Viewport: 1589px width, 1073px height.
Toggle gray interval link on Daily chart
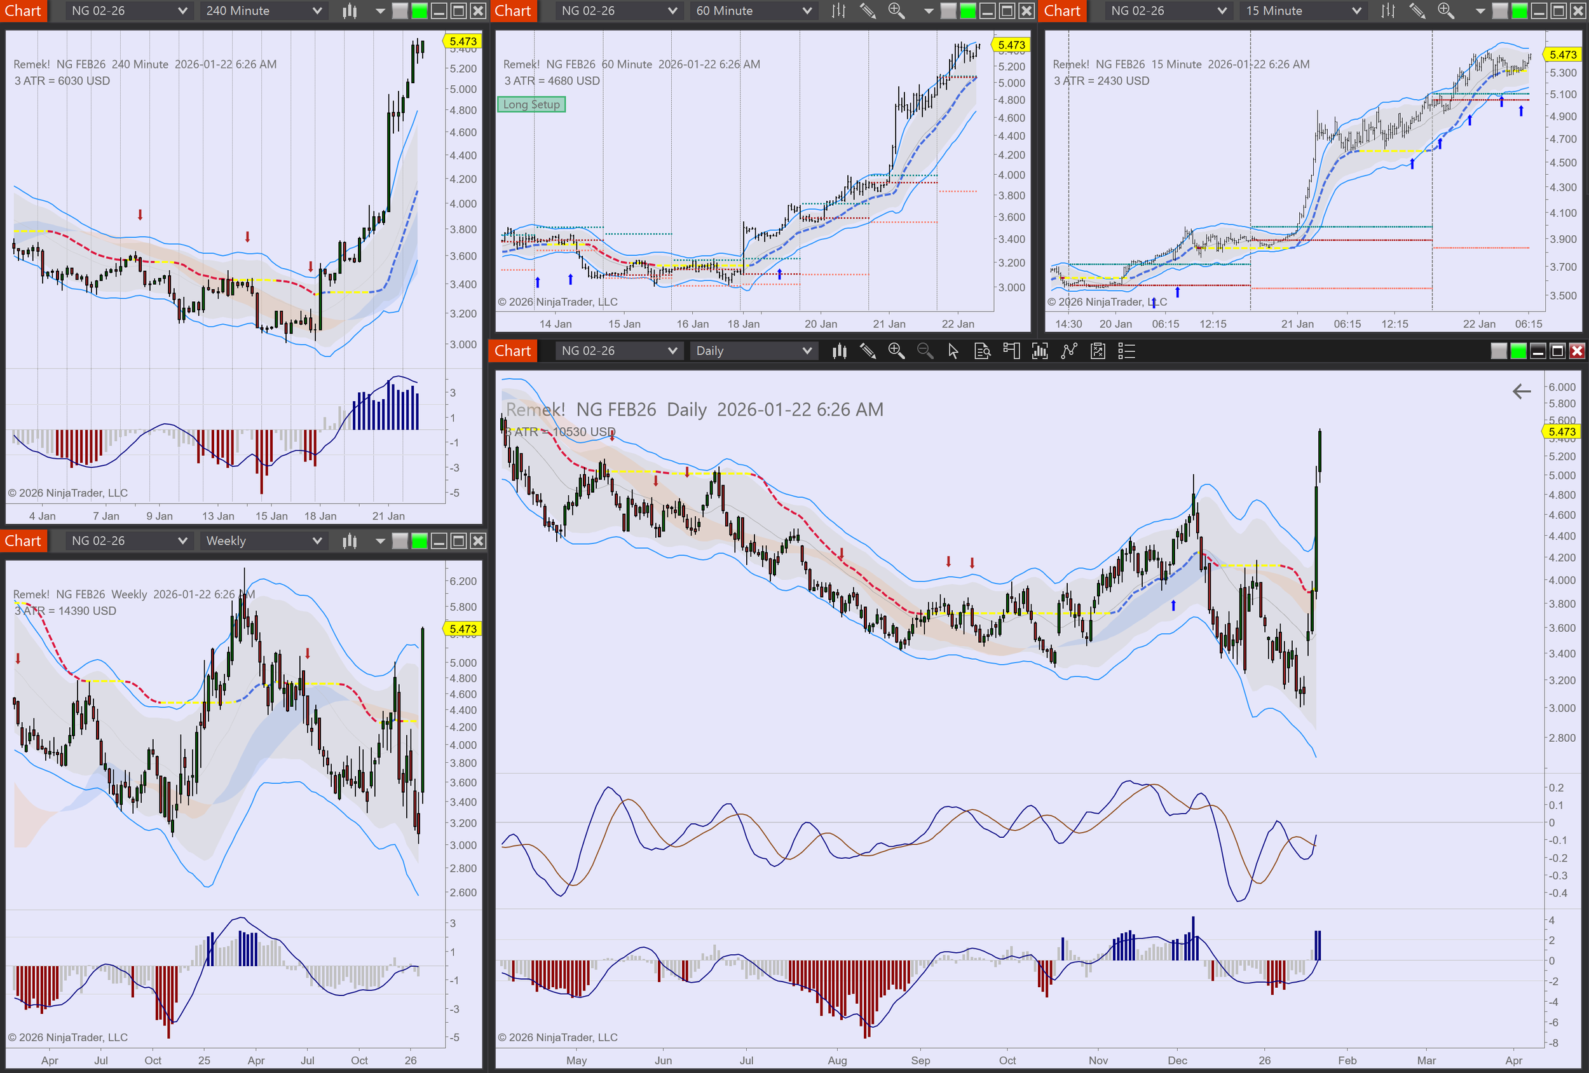point(1498,351)
